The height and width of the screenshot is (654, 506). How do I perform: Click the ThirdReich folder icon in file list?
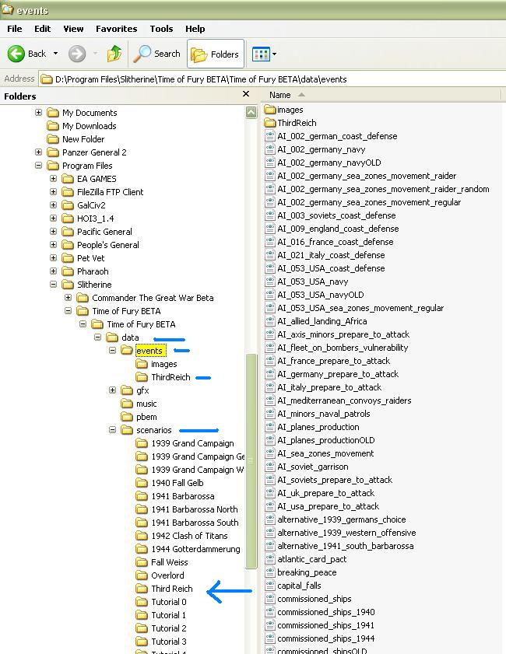click(270, 123)
